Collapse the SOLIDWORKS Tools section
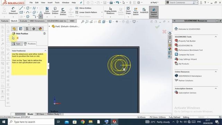This screenshot has width=222, height=125. pos(216,37)
